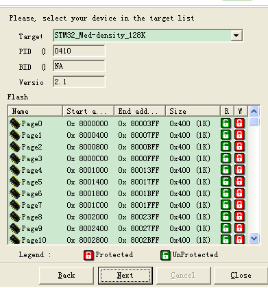Click the Back button
The image size is (268, 288).
pyautogui.click(x=66, y=275)
